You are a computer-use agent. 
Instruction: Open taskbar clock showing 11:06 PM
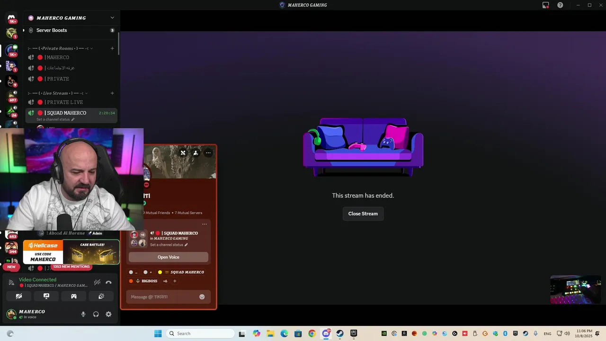tap(584, 333)
